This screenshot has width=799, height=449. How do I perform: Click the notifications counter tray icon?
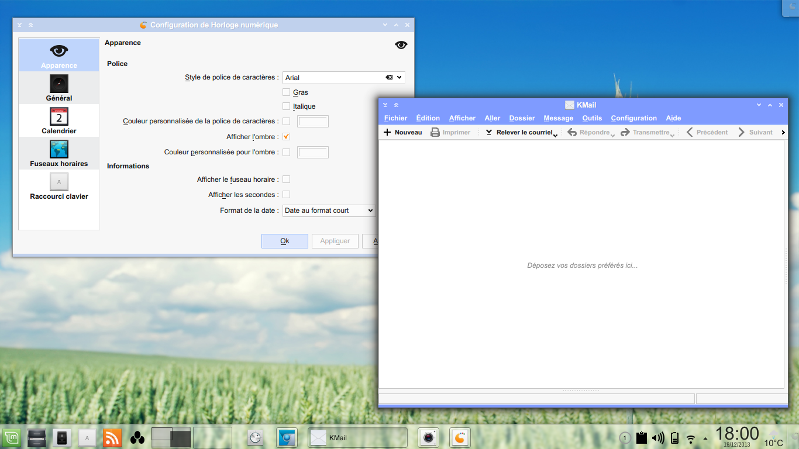(625, 438)
